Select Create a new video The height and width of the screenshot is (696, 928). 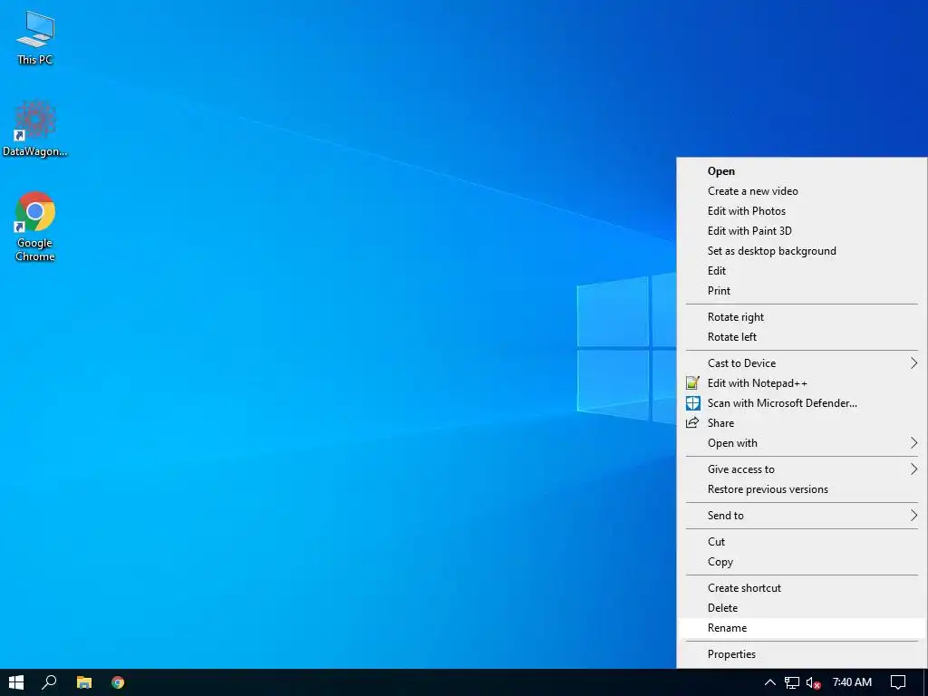(x=801, y=191)
